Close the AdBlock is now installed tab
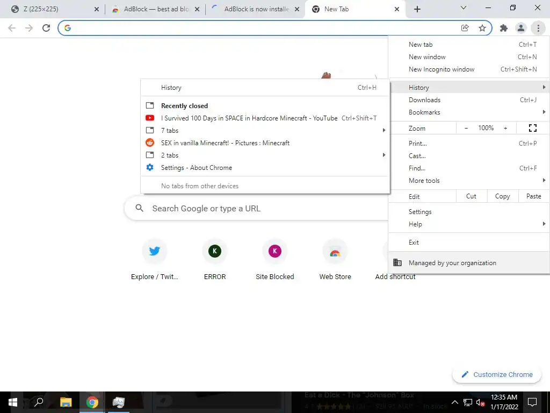This screenshot has height=413, width=550. point(297,9)
